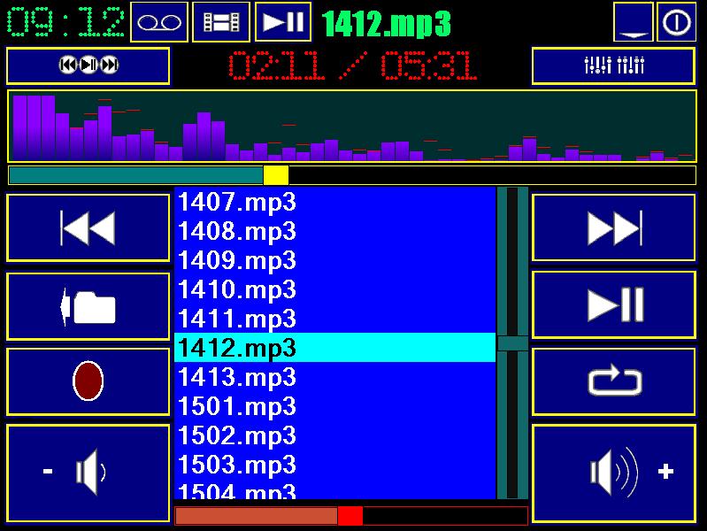Start recording with the red record button
This screenshot has width=707, height=531.
point(88,381)
